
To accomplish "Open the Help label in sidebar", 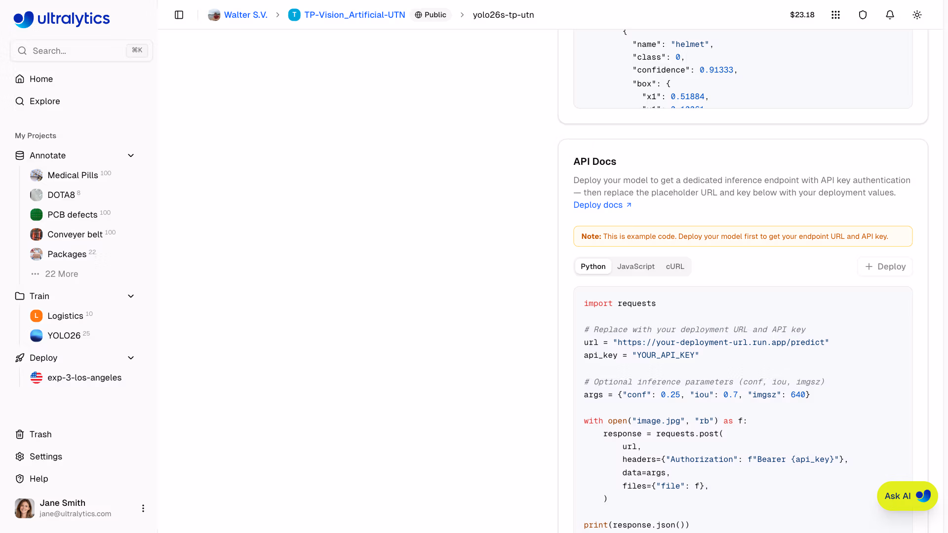I will click(x=39, y=479).
